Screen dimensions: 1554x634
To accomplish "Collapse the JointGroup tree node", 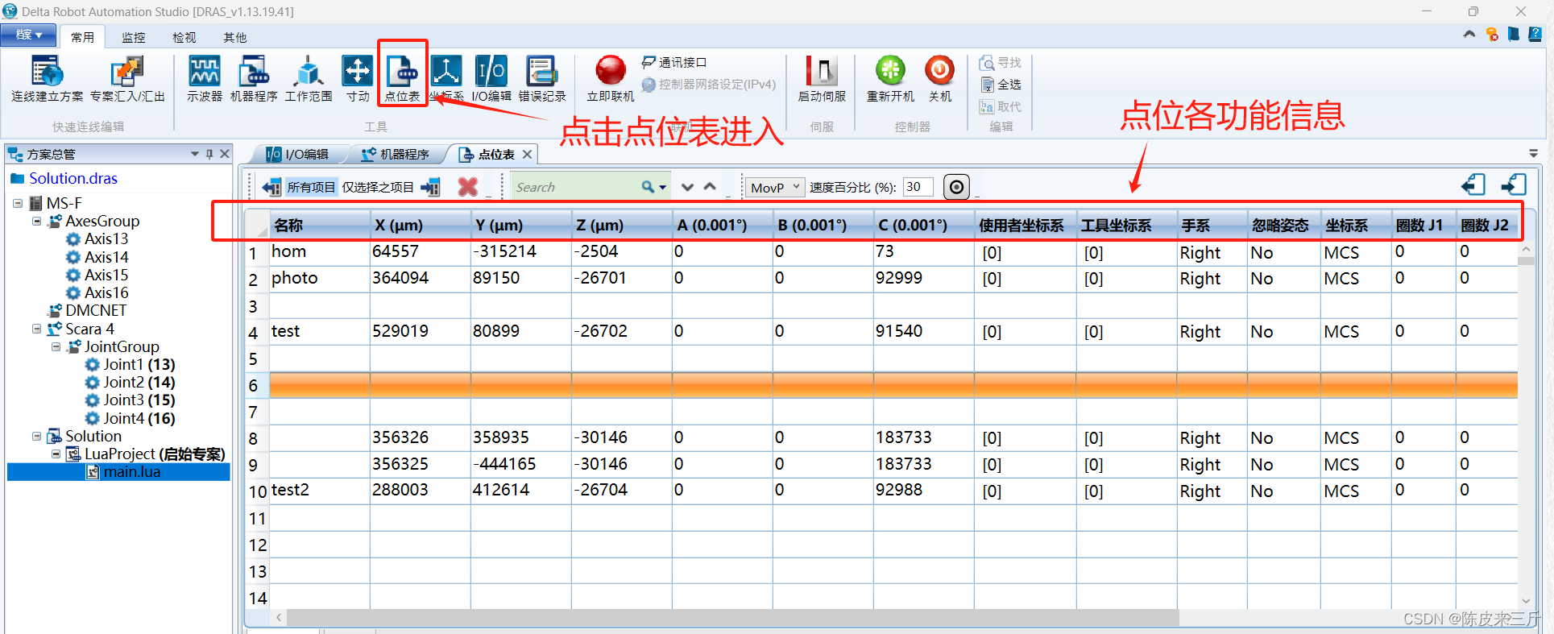I will click(56, 346).
